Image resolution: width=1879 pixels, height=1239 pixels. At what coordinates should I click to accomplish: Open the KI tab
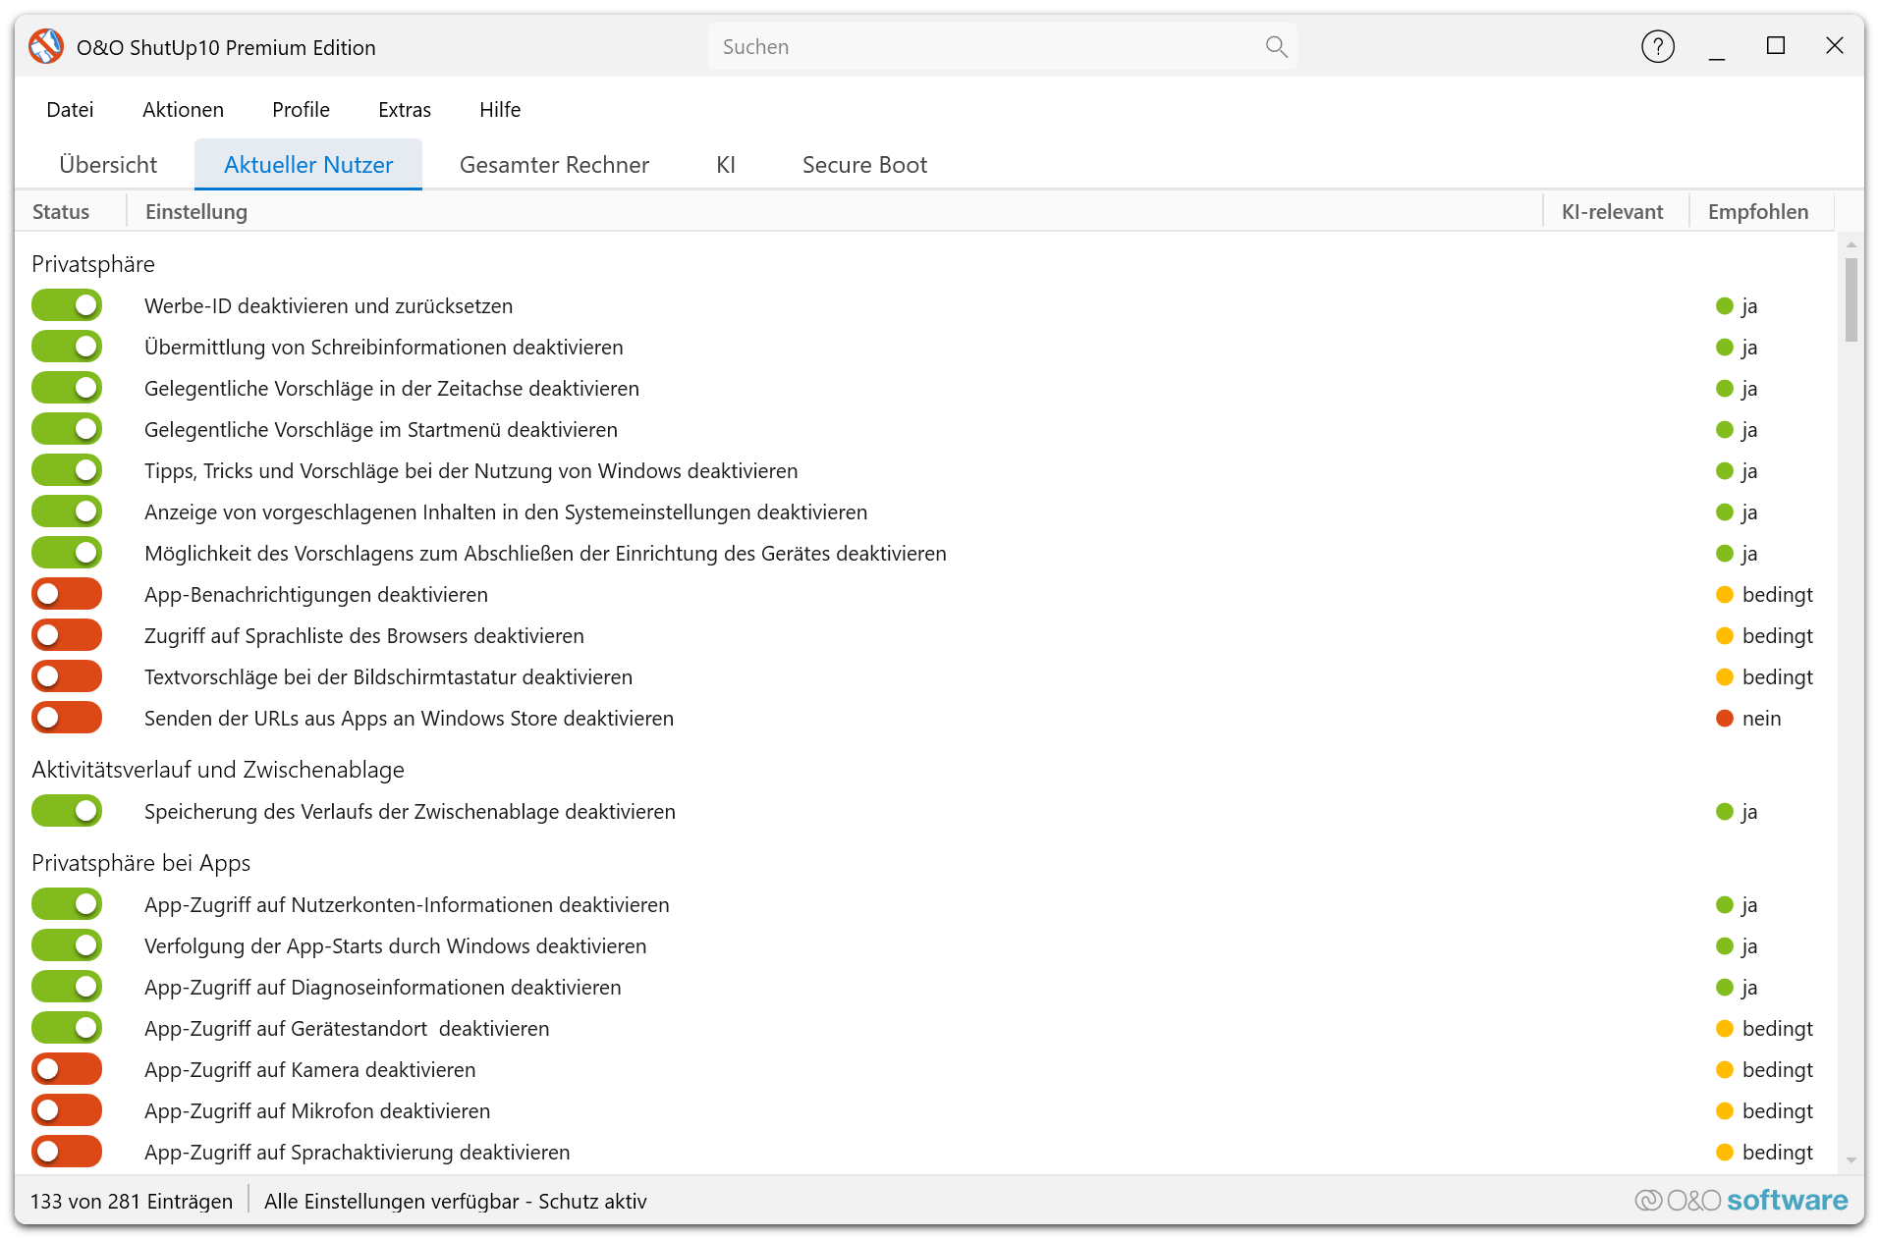726,165
